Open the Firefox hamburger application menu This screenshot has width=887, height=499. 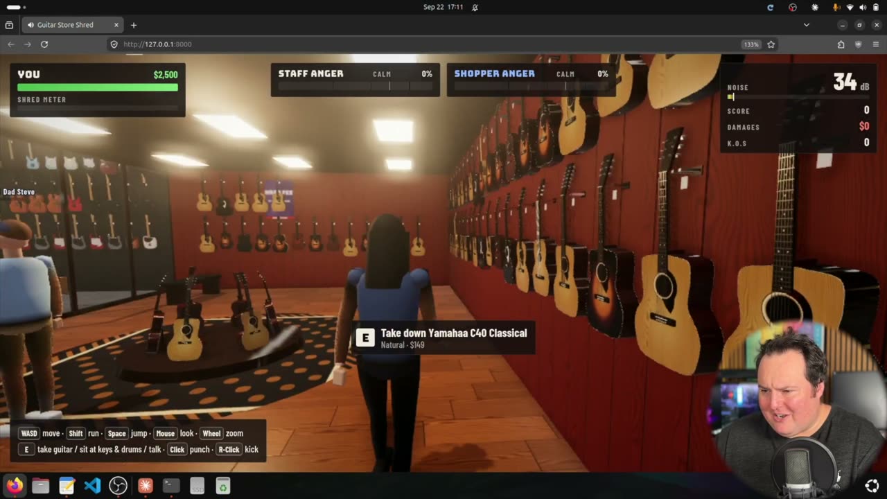click(x=876, y=44)
